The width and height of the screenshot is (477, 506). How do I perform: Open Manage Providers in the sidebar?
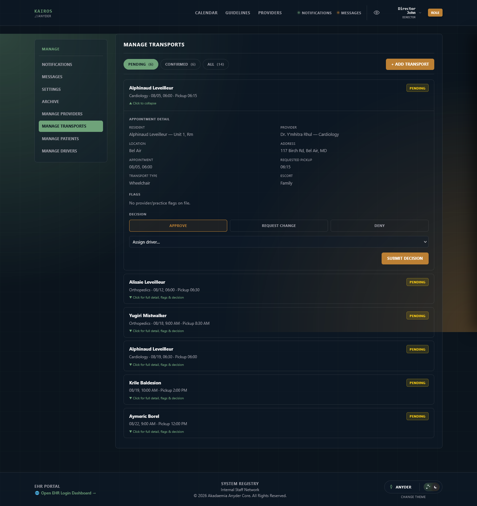[71, 114]
